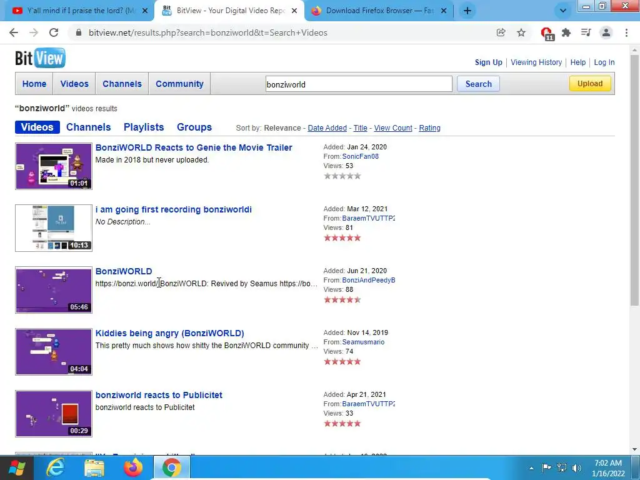Open uploader Seamusmario profile
Viewport: 640px width, 480px height.
[x=363, y=342]
